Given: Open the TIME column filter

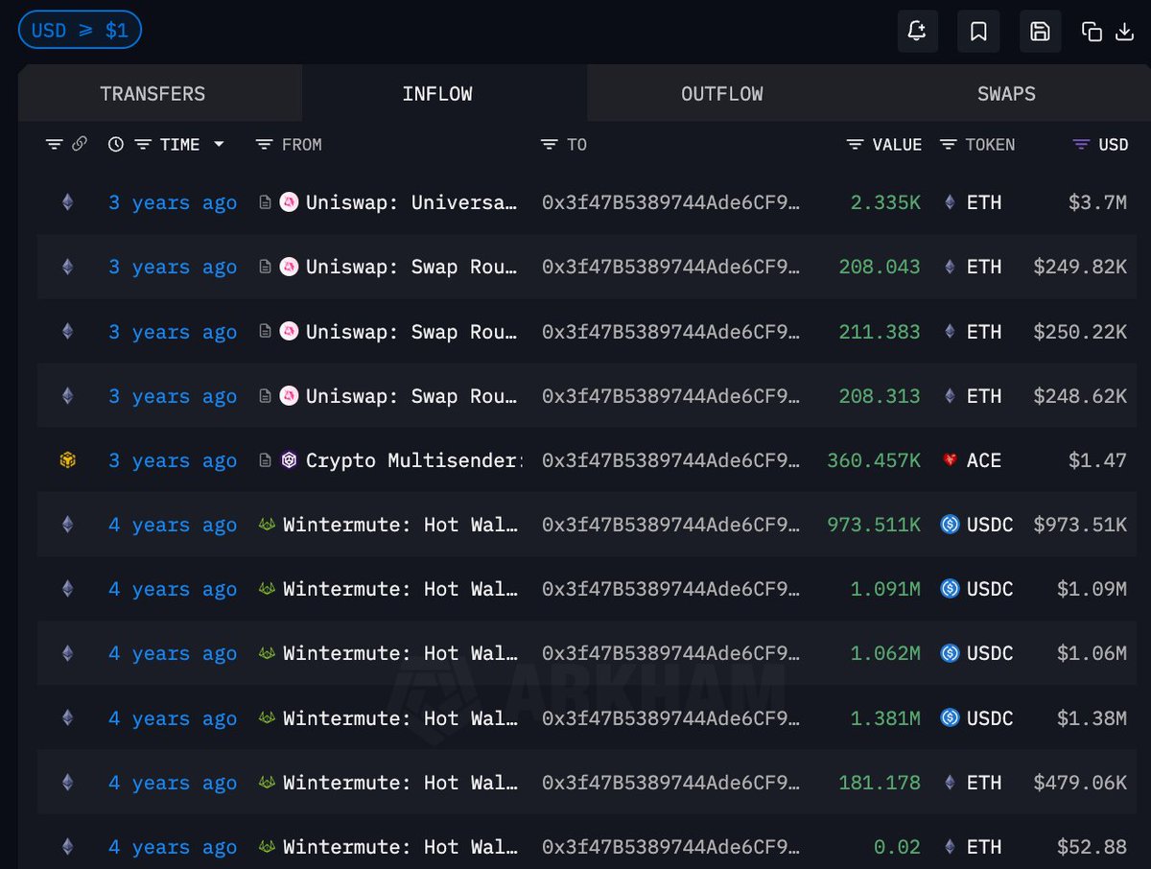Looking at the screenshot, I should [x=143, y=145].
